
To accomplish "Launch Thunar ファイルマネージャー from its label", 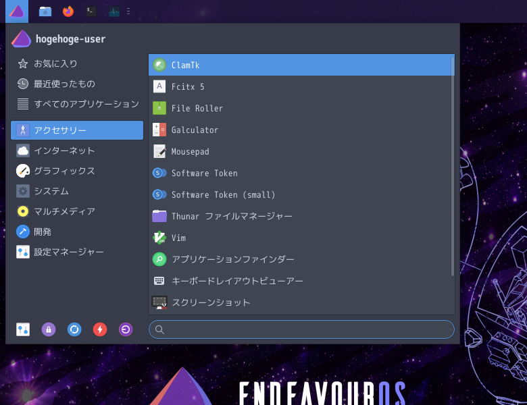I will click(232, 216).
